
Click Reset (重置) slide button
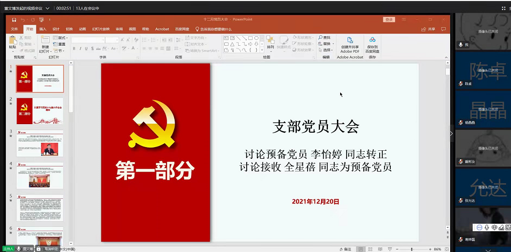pos(59,44)
